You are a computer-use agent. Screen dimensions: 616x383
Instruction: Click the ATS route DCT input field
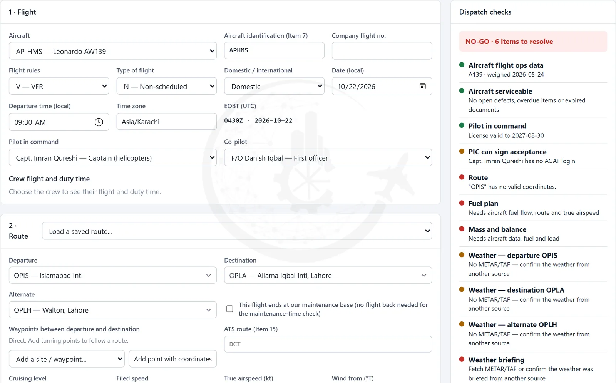pos(328,344)
